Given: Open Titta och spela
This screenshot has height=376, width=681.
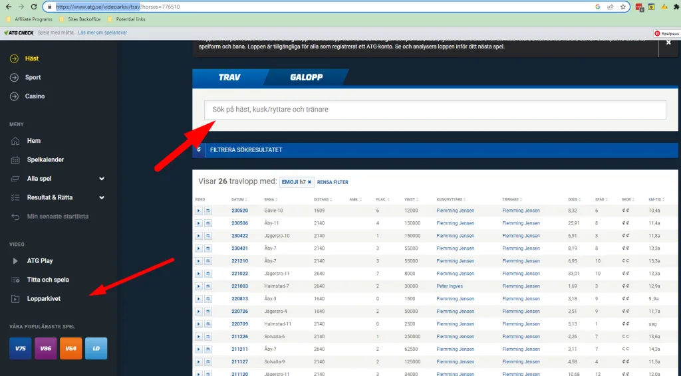Looking at the screenshot, I should (x=48, y=280).
